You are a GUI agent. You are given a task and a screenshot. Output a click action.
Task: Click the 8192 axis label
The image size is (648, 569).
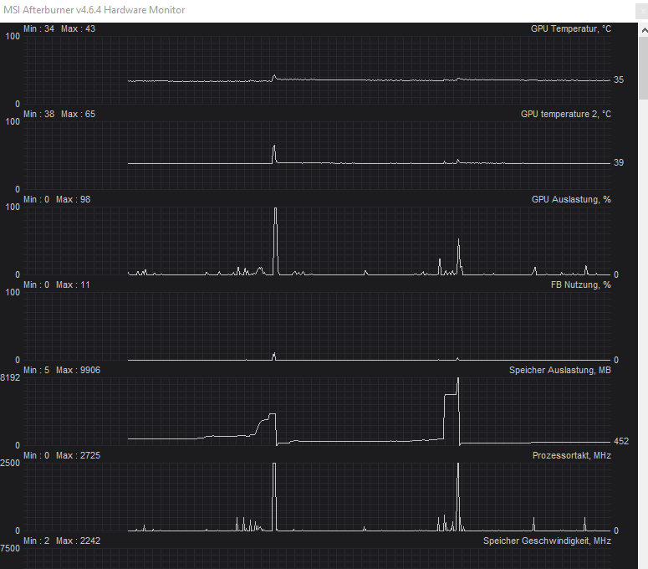pyautogui.click(x=10, y=377)
